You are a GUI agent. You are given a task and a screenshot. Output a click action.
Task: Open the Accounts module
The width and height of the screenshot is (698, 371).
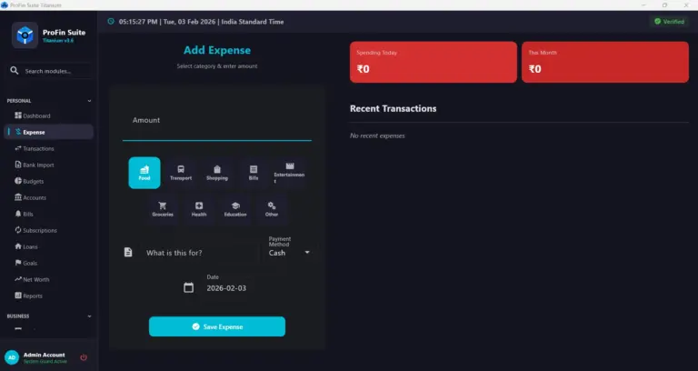(x=48, y=197)
